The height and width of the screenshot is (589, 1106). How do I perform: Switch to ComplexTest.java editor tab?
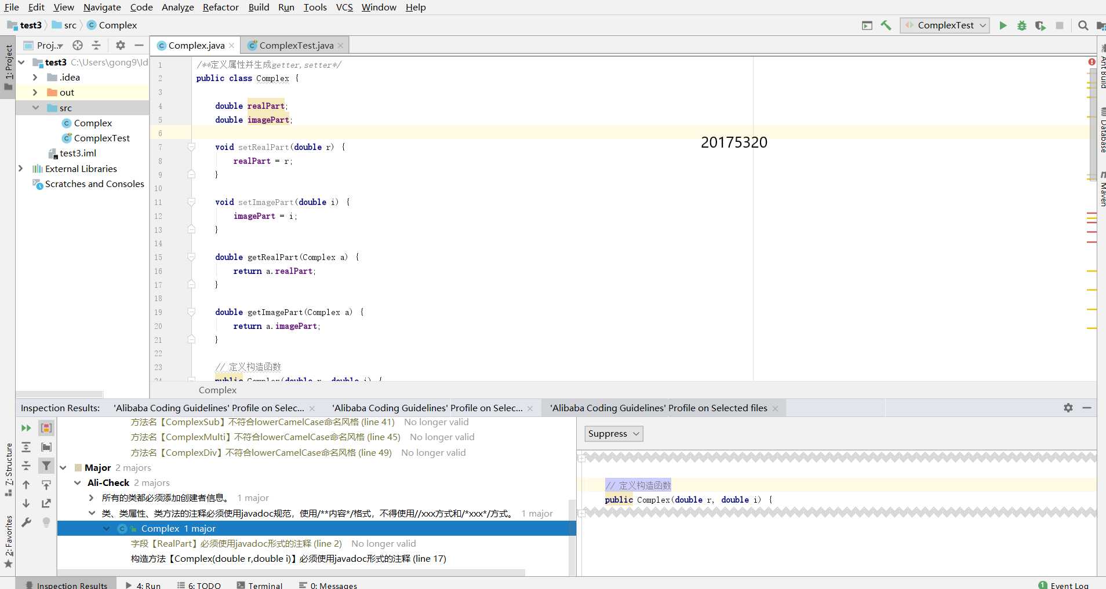pos(296,45)
